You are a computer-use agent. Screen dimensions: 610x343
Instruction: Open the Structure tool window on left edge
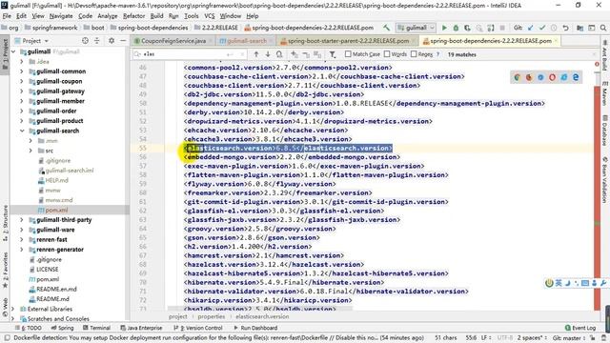(5, 223)
